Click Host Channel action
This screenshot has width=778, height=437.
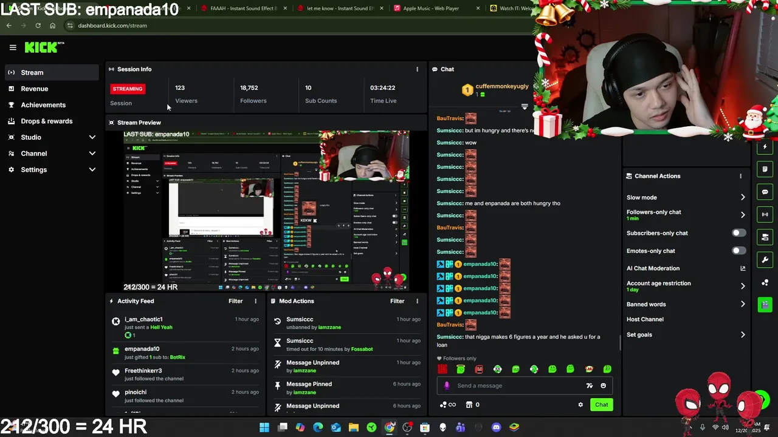pyautogui.click(x=645, y=319)
